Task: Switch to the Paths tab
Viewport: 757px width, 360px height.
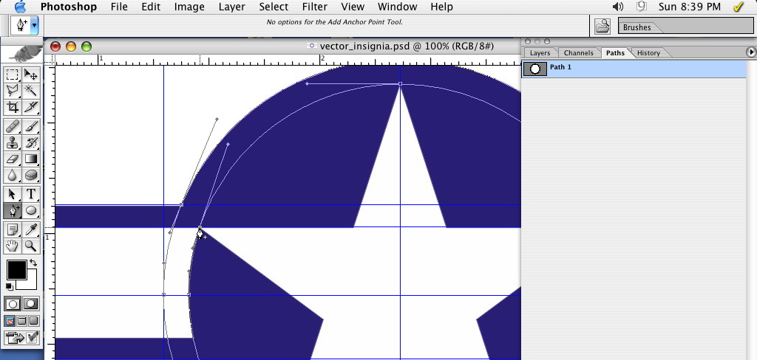Action: pos(615,53)
